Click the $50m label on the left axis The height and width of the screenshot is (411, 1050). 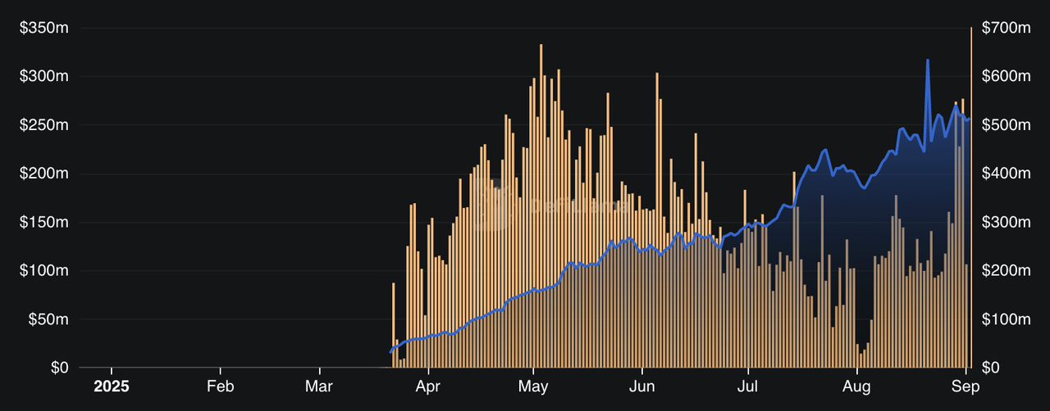[48, 318]
